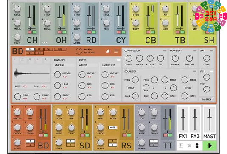Solo the CH channel with green button
The width and height of the screenshot is (227, 154).
point(34,32)
